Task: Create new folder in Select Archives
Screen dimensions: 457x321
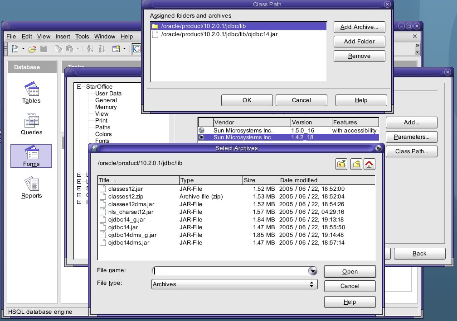Action: [x=356, y=164]
